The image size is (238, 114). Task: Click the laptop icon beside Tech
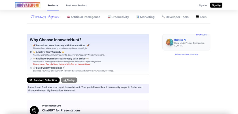click(x=197, y=17)
